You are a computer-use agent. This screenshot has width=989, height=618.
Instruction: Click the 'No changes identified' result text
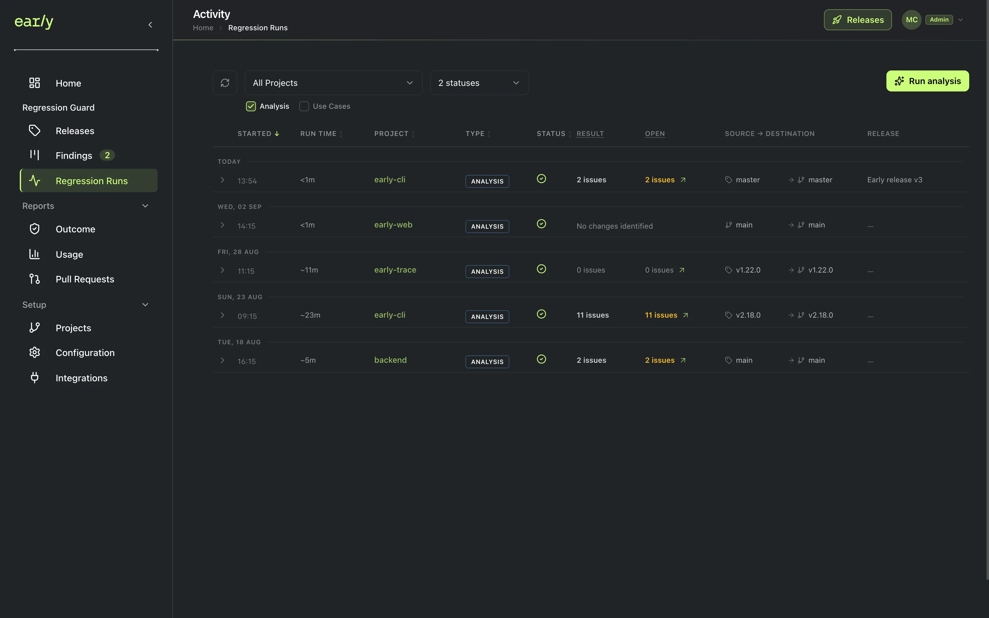point(614,226)
